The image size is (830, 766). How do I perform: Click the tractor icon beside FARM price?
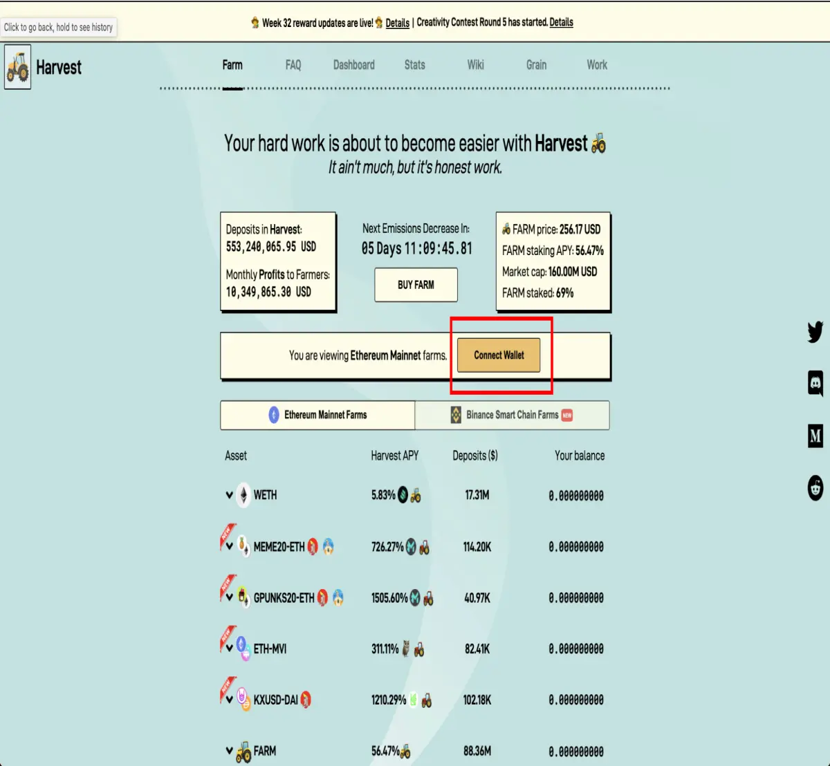[506, 229]
